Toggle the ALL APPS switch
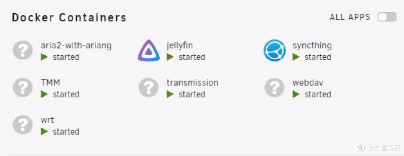The width and height of the screenshot is (404, 156). [387, 17]
